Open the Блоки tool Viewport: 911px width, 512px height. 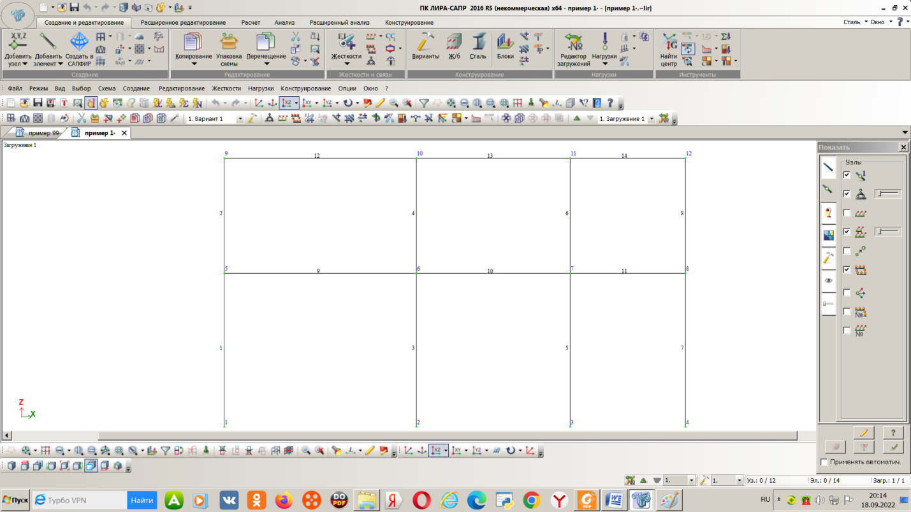506,46
